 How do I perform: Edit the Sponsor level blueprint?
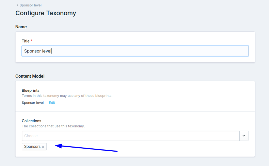pos(52,103)
